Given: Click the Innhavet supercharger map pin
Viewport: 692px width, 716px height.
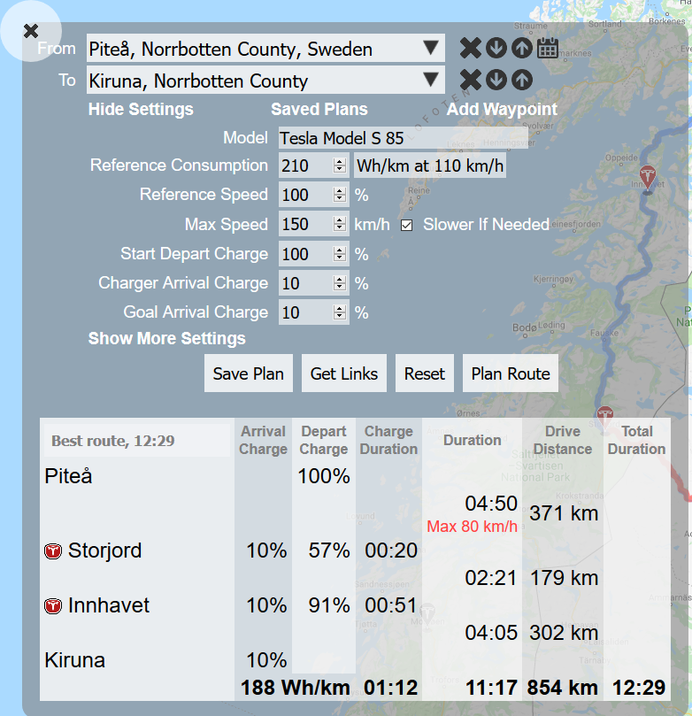Looking at the screenshot, I should pos(647,178).
